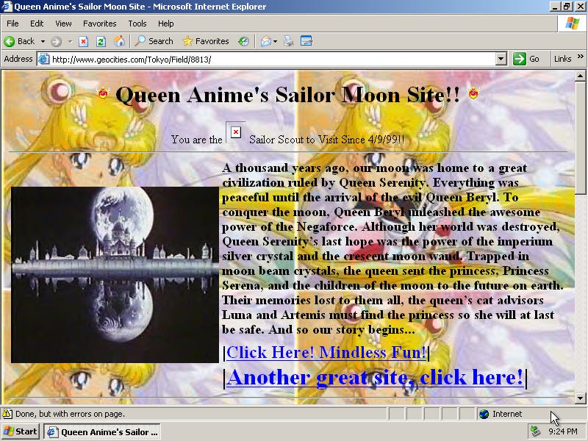Click the page error warning icon in status bar
Screen dimensions: 588x441
(7, 414)
